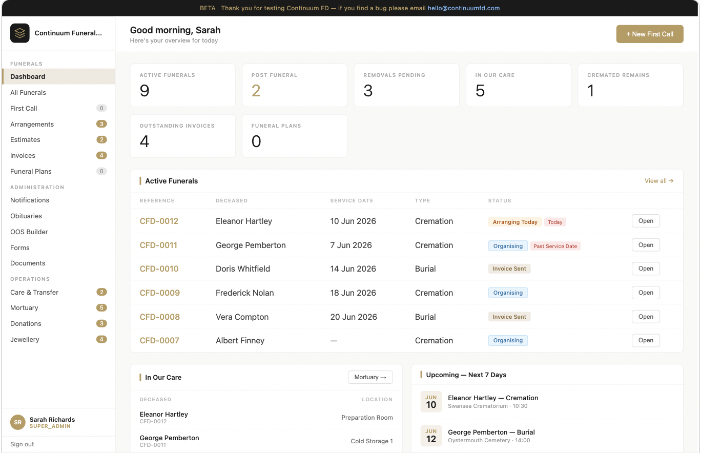Open Notifications in sidebar
Image resolution: width=701 pixels, height=453 pixels.
(58, 200)
